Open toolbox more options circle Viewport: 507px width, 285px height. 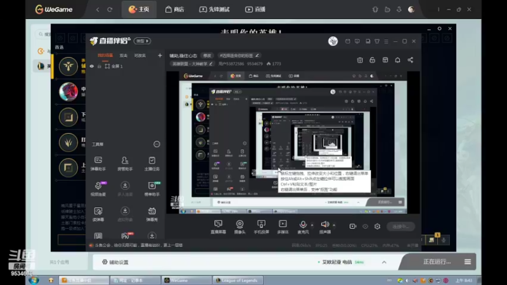157,144
